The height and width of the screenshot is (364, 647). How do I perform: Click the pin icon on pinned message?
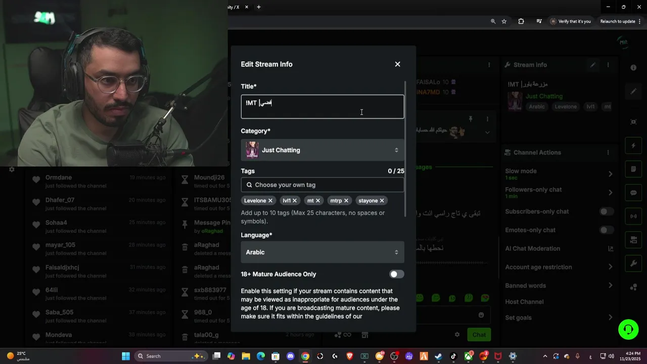click(x=470, y=119)
